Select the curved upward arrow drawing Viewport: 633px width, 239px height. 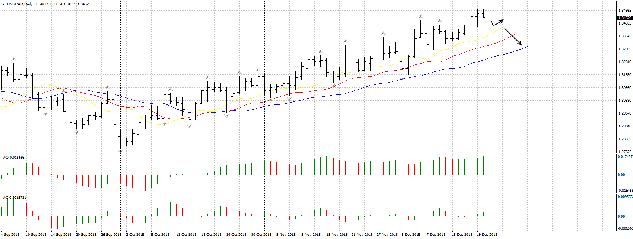point(497,23)
